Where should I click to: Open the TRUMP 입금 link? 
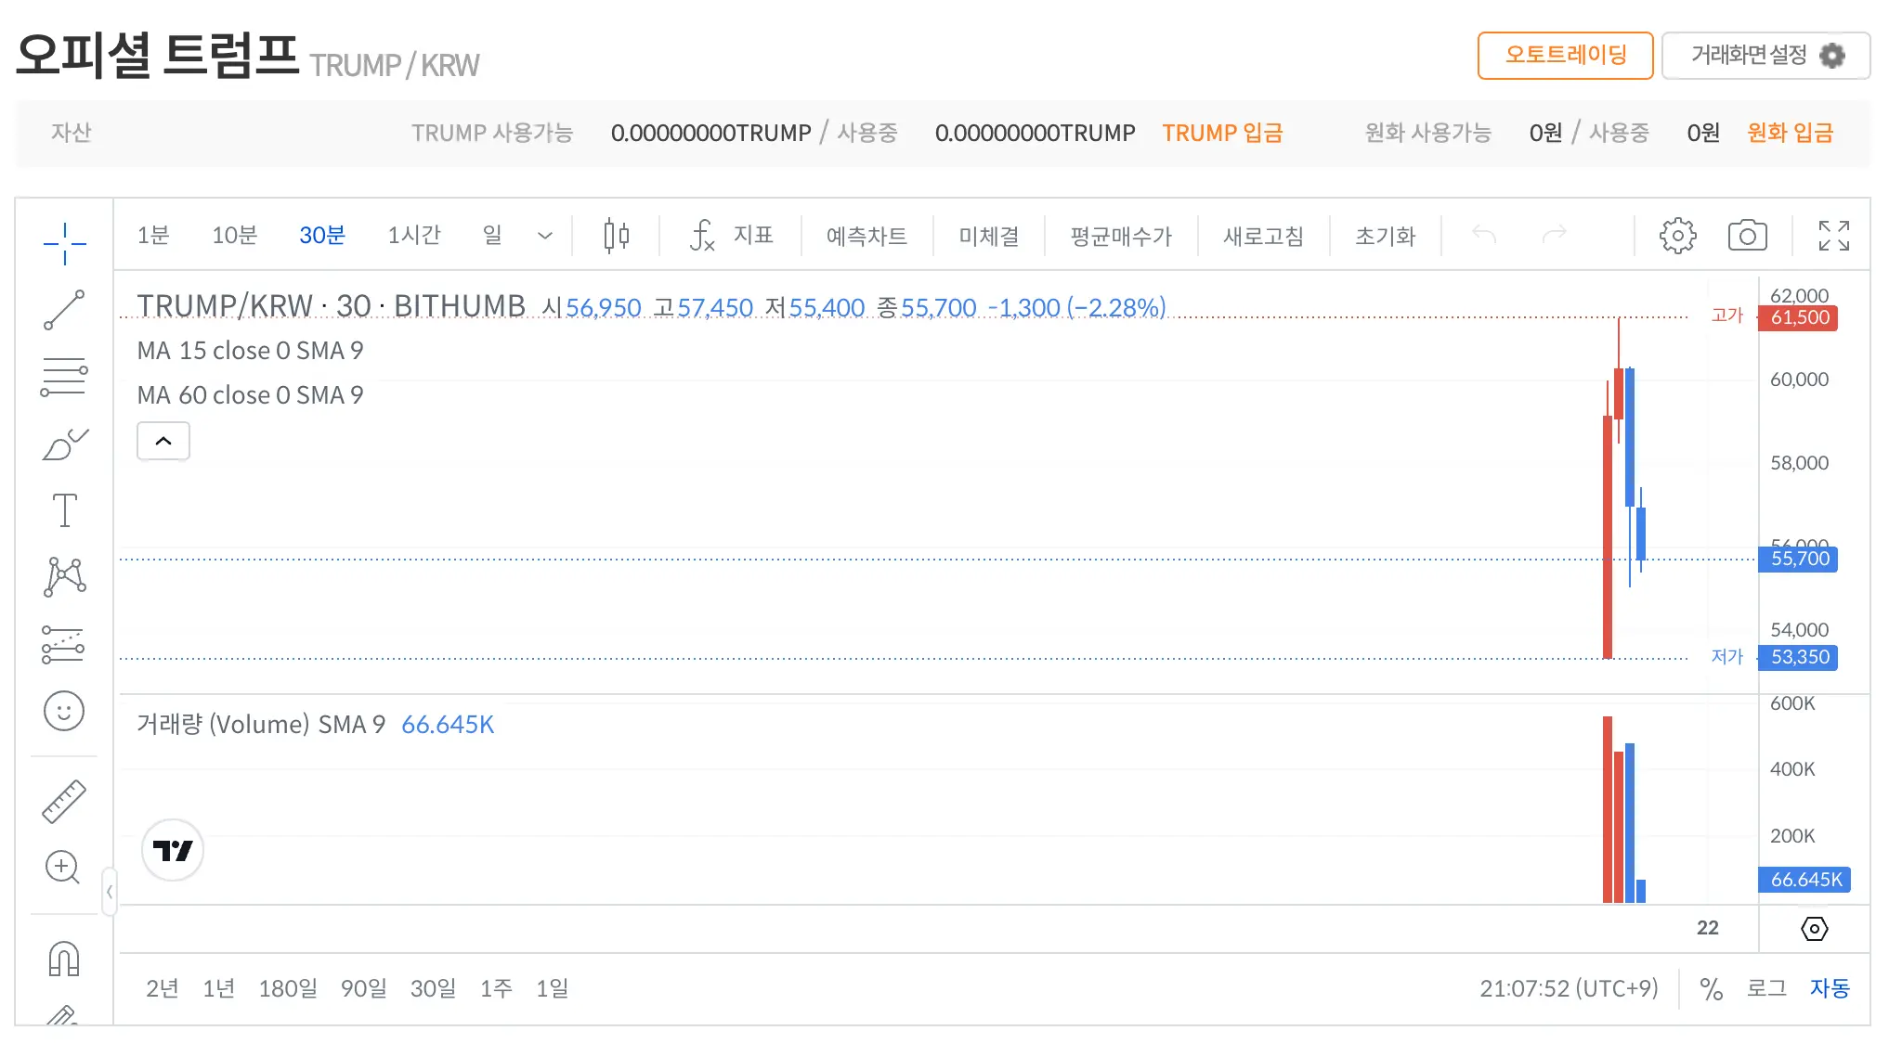tap(1222, 133)
